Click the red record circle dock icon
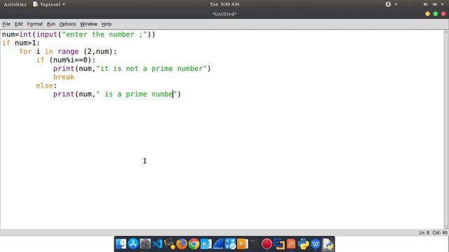 click(x=267, y=244)
